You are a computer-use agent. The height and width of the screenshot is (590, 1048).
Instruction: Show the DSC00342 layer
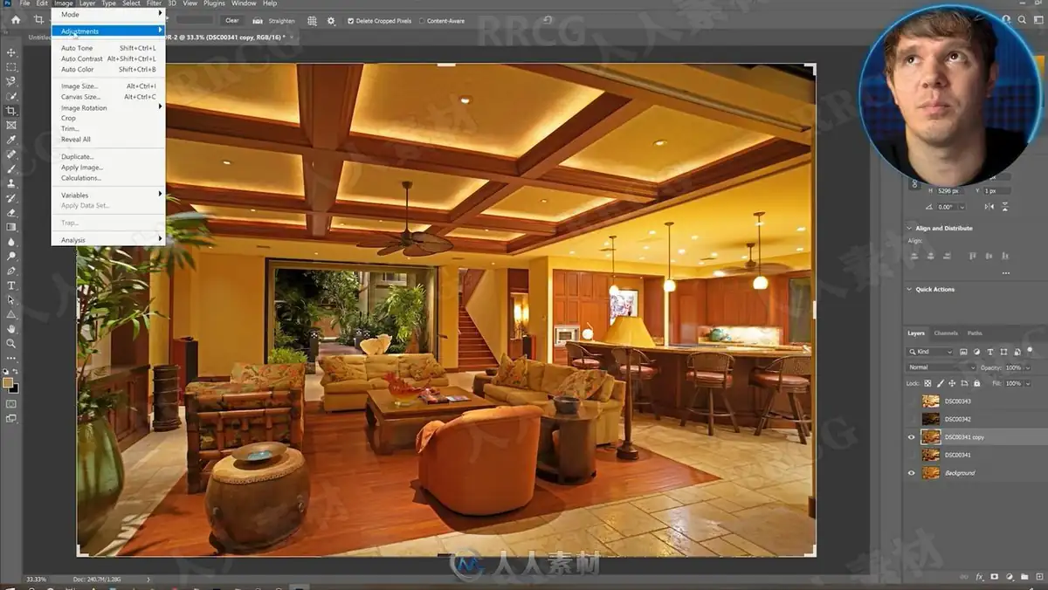(912, 419)
